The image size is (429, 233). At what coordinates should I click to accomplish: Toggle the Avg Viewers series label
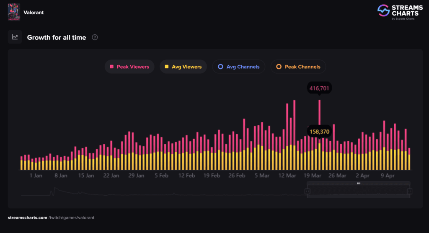[186, 67]
